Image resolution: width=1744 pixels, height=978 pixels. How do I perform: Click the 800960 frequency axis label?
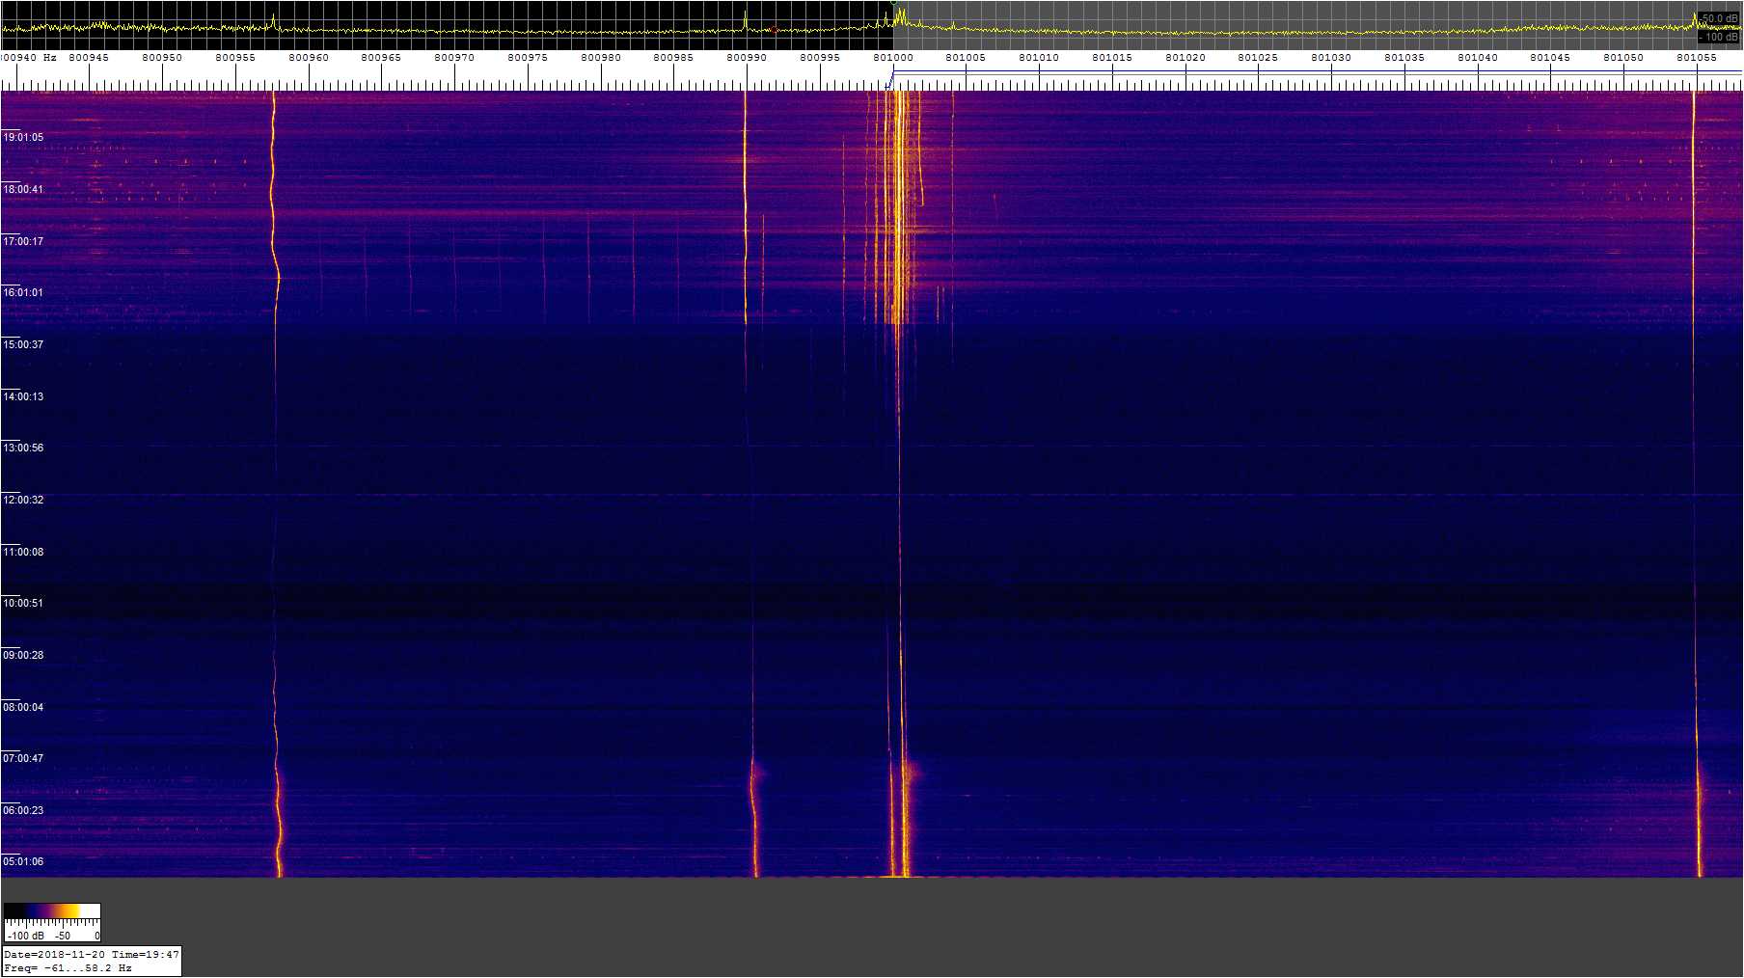pyautogui.click(x=309, y=58)
